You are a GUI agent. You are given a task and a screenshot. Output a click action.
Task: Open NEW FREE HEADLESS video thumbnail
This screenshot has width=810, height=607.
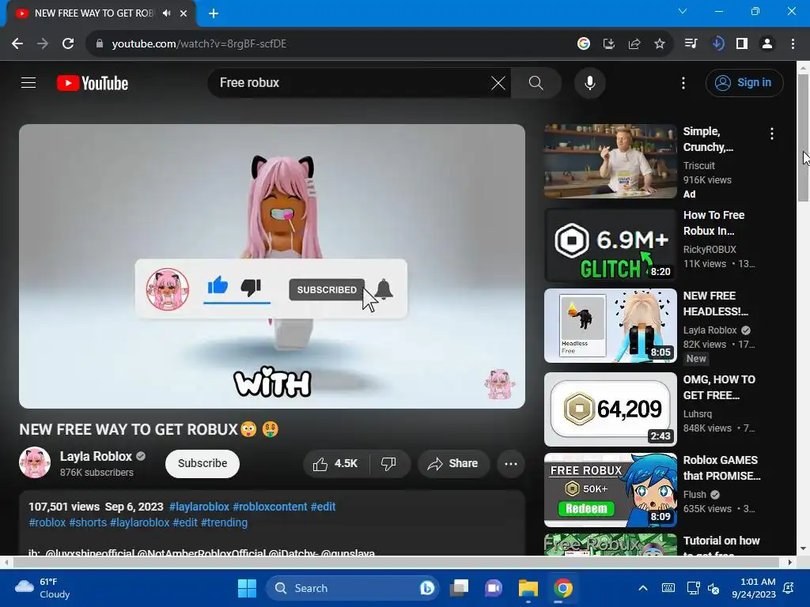[x=610, y=326]
